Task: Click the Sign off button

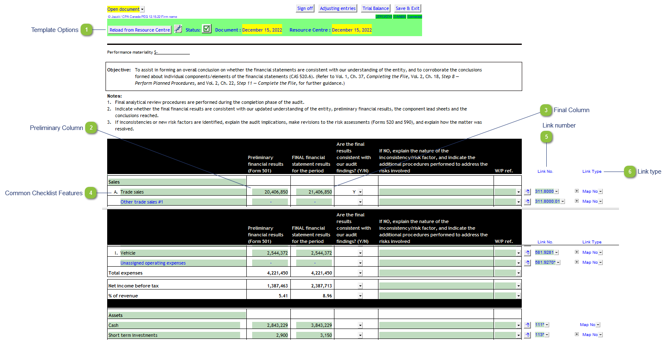Action: 305,8
